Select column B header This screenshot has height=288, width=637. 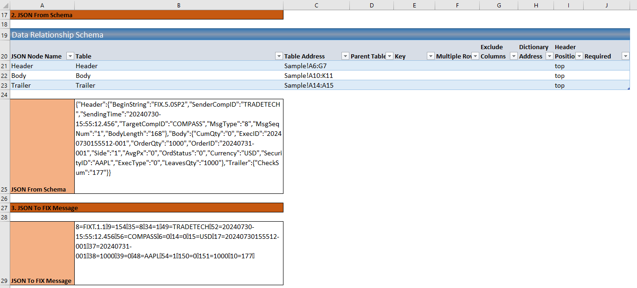pyautogui.click(x=179, y=5)
